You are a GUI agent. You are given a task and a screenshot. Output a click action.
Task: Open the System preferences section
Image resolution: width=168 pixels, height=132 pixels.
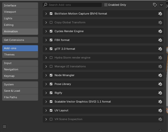20,84
